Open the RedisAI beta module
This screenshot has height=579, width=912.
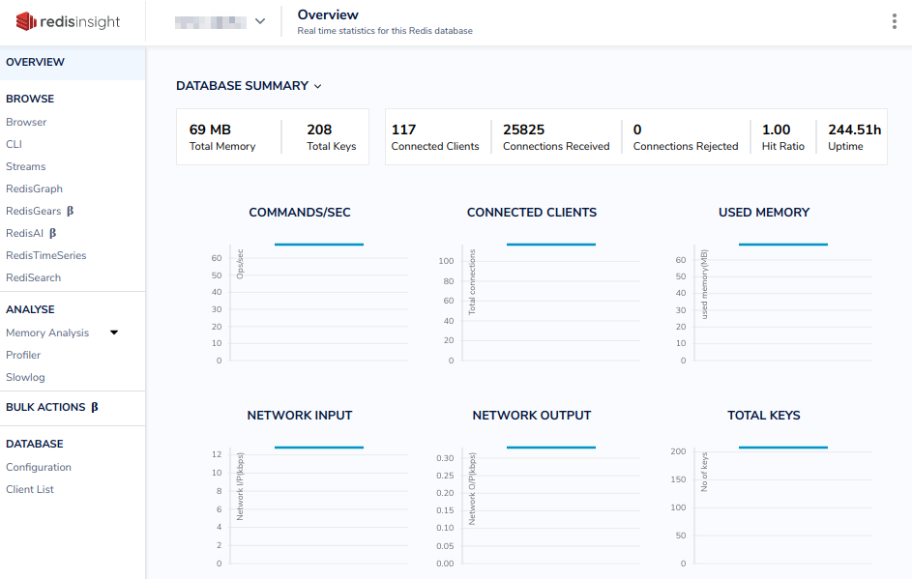(29, 233)
